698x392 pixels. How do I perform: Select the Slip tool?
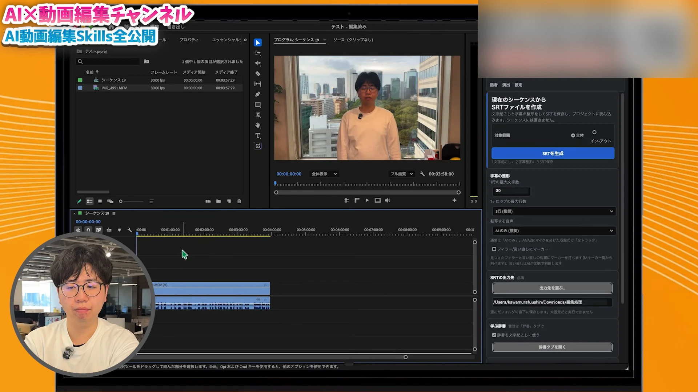pyautogui.click(x=258, y=84)
